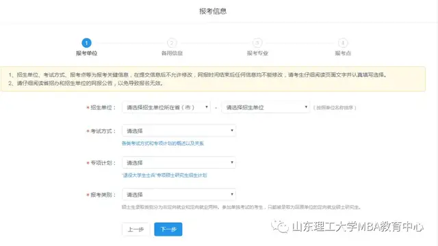Open the 请选择招生单位所在省(市) dropdown
The height and width of the screenshot is (246, 438).
click(166, 107)
